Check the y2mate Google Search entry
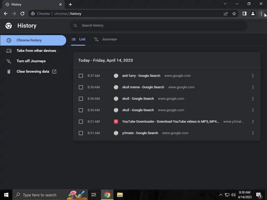The width and height of the screenshot is (267, 200). click(x=81, y=133)
